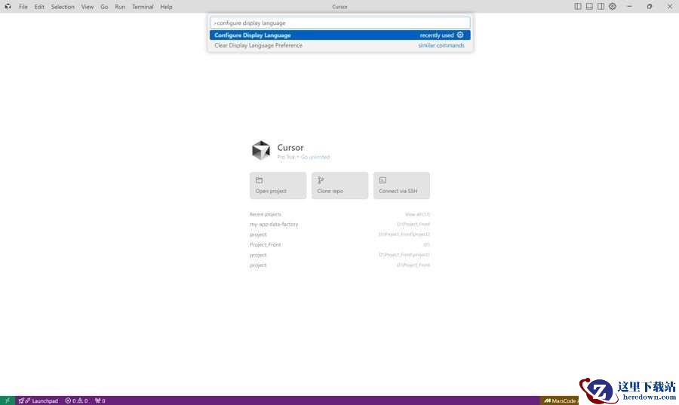Open remote window indicator in status bar

(8, 400)
